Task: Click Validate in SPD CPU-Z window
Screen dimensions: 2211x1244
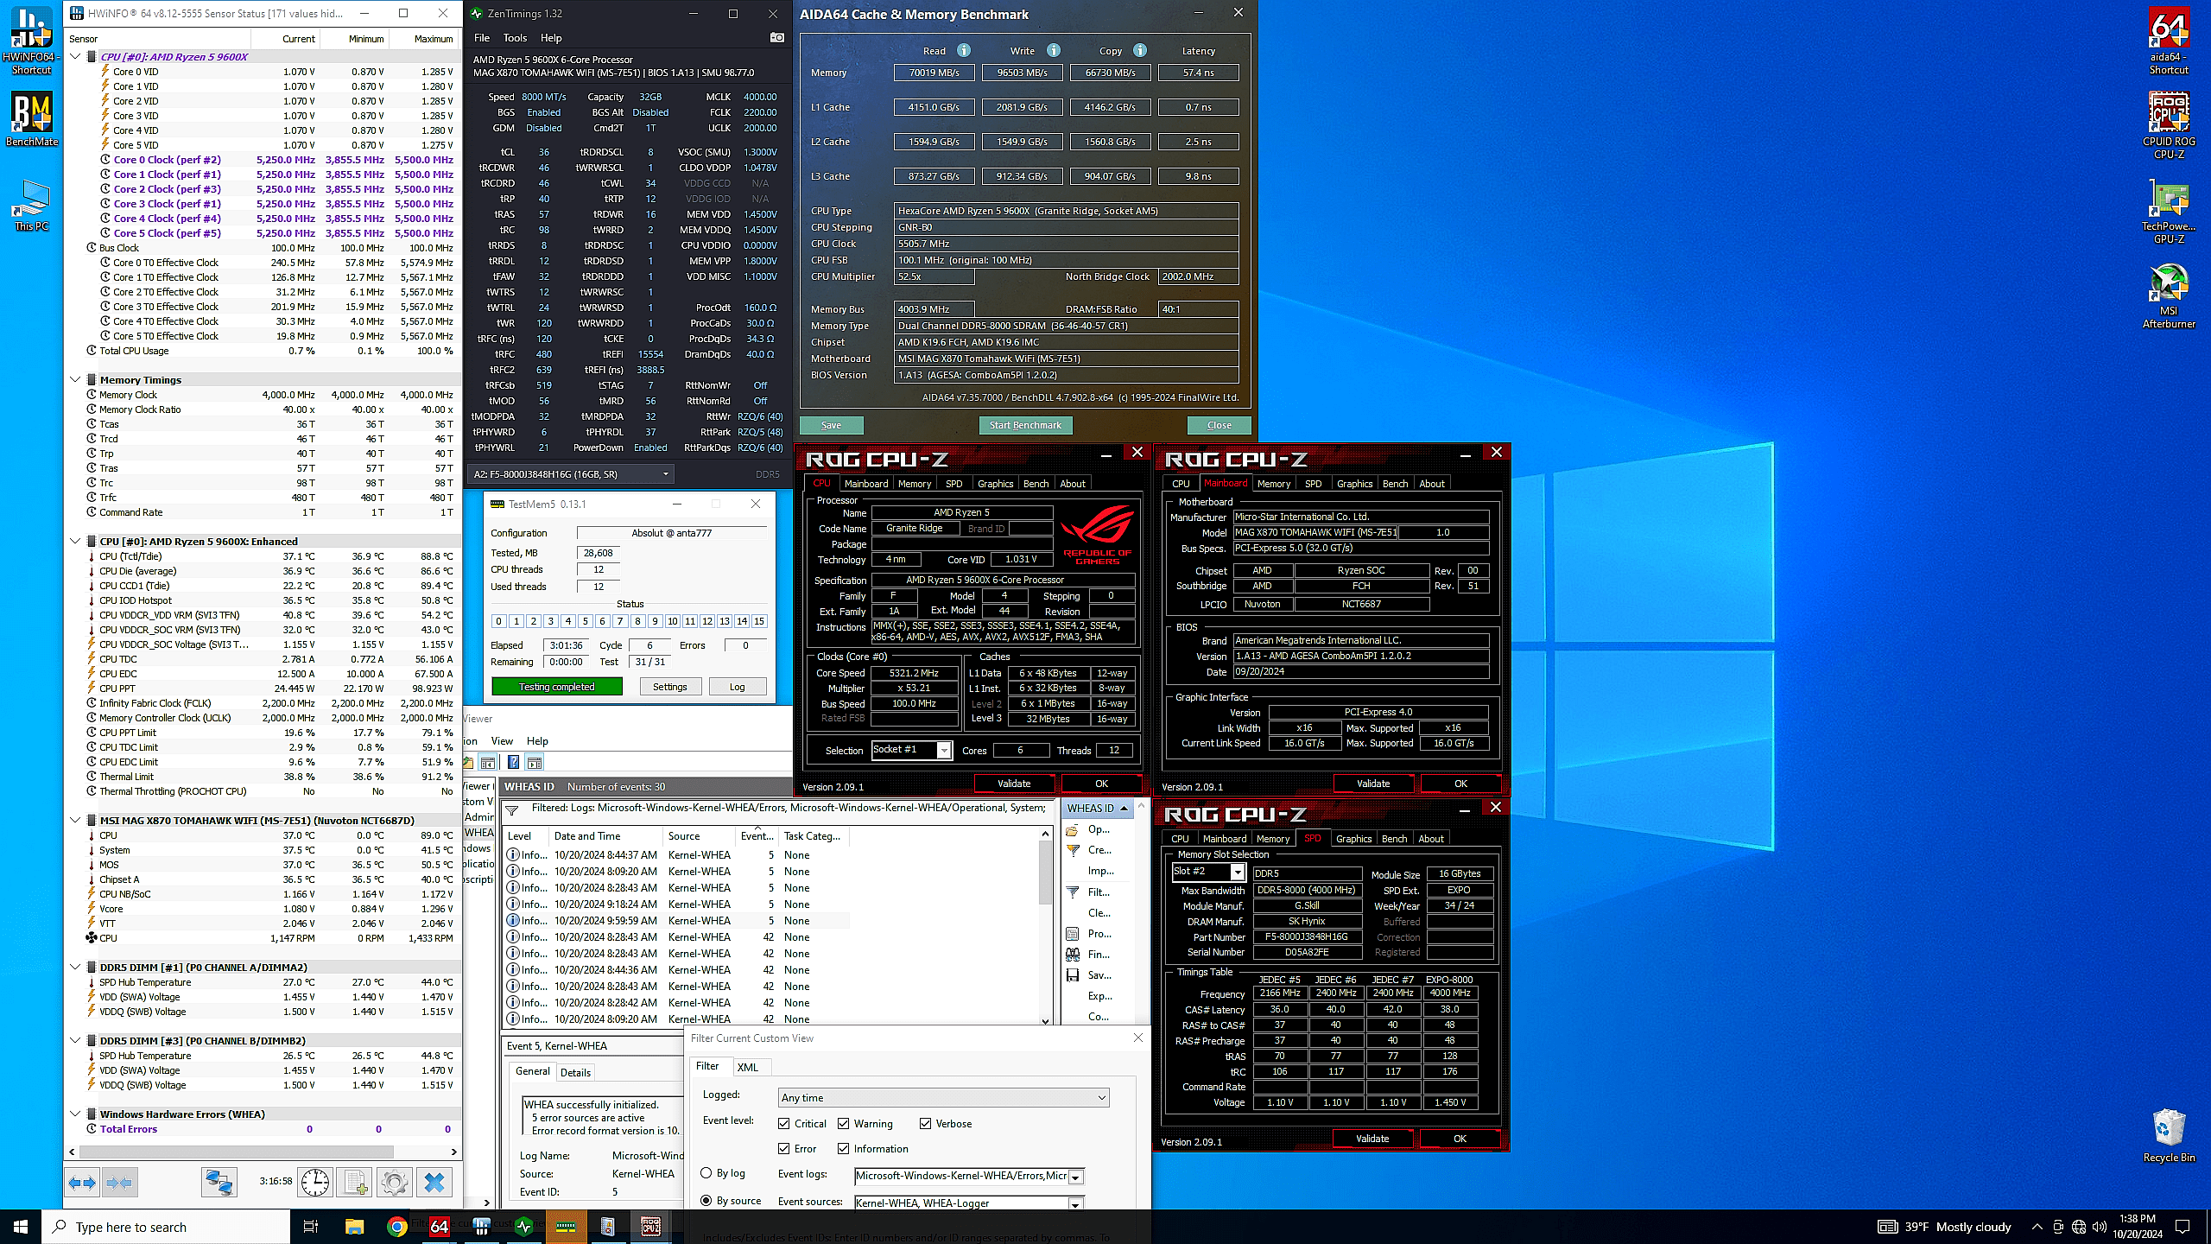Action: pos(1372,1139)
